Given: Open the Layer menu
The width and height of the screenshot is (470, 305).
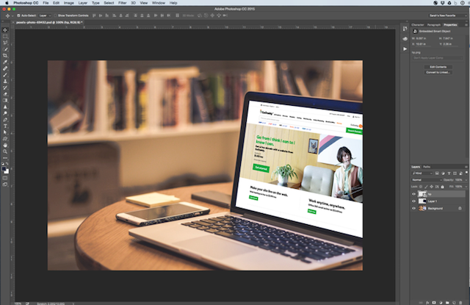Looking at the screenshot, I should coord(83,3).
